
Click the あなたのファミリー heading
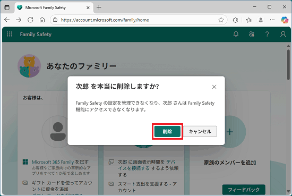coord(81,66)
